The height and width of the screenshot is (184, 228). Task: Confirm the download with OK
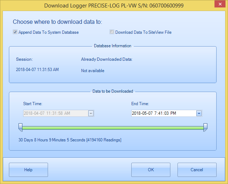pyautogui.click(x=151, y=170)
